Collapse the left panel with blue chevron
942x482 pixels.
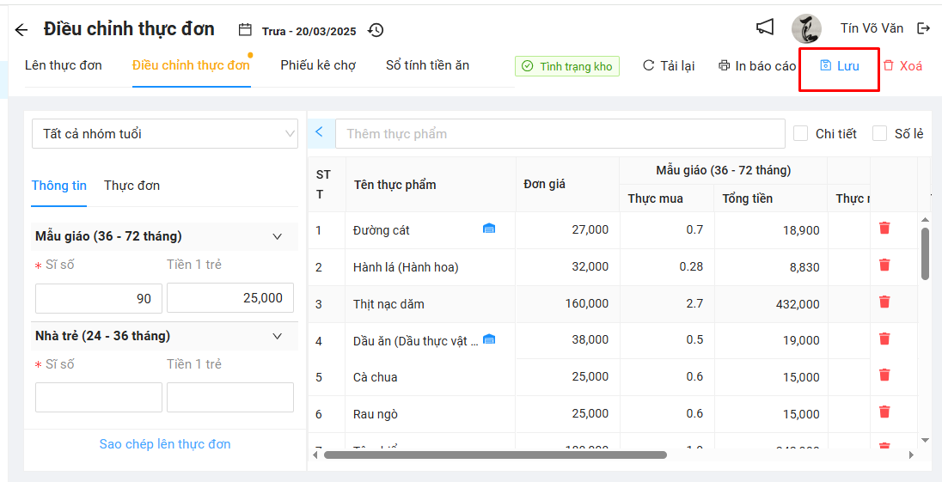tap(319, 132)
